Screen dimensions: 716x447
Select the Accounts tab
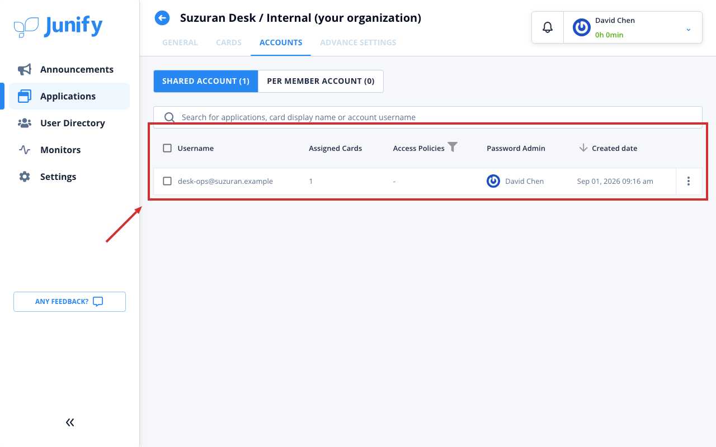pyautogui.click(x=281, y=42)
